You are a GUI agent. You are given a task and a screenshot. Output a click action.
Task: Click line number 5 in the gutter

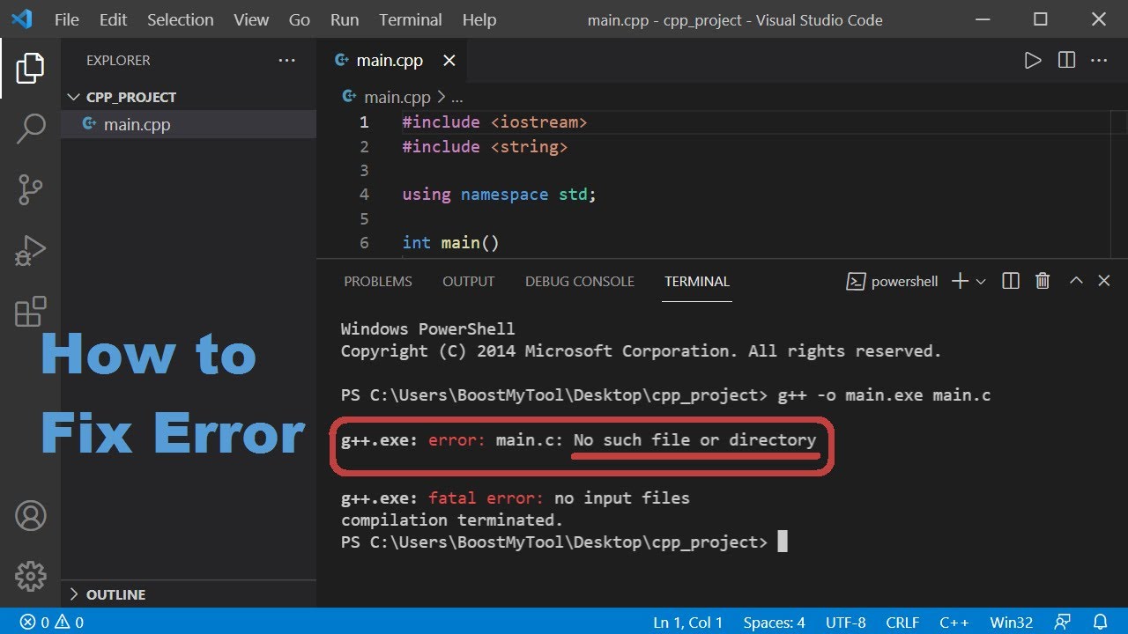point(364,218)
